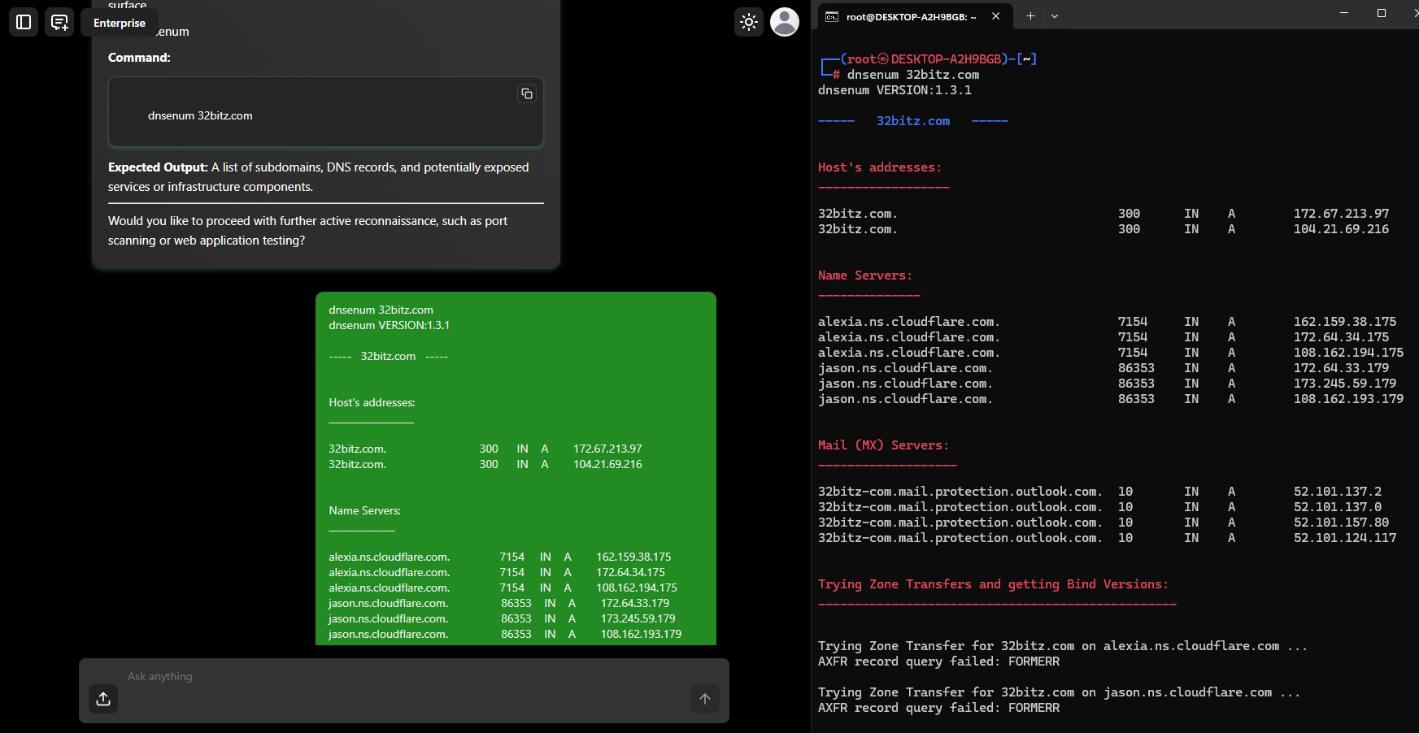Open the user profile avatar
The height and width of the screenshot is (733, 1419).
(x=784, y=22)
